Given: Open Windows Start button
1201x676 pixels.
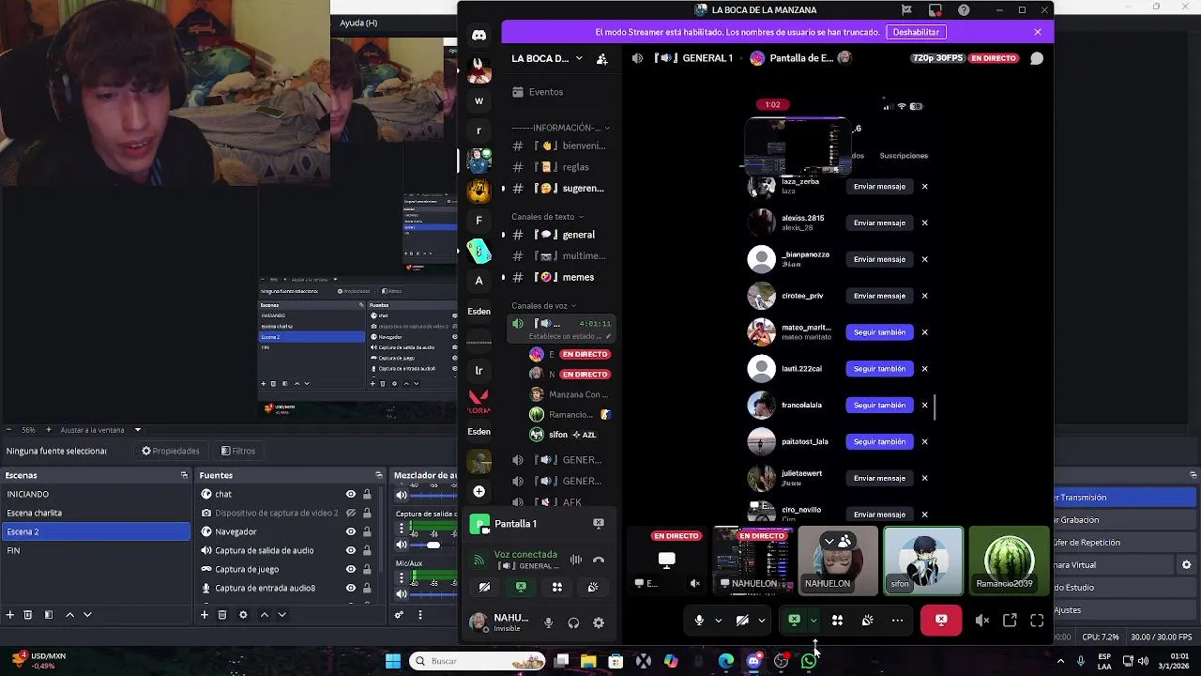Looking at the screenshot, I should click(x=393, y=661).
